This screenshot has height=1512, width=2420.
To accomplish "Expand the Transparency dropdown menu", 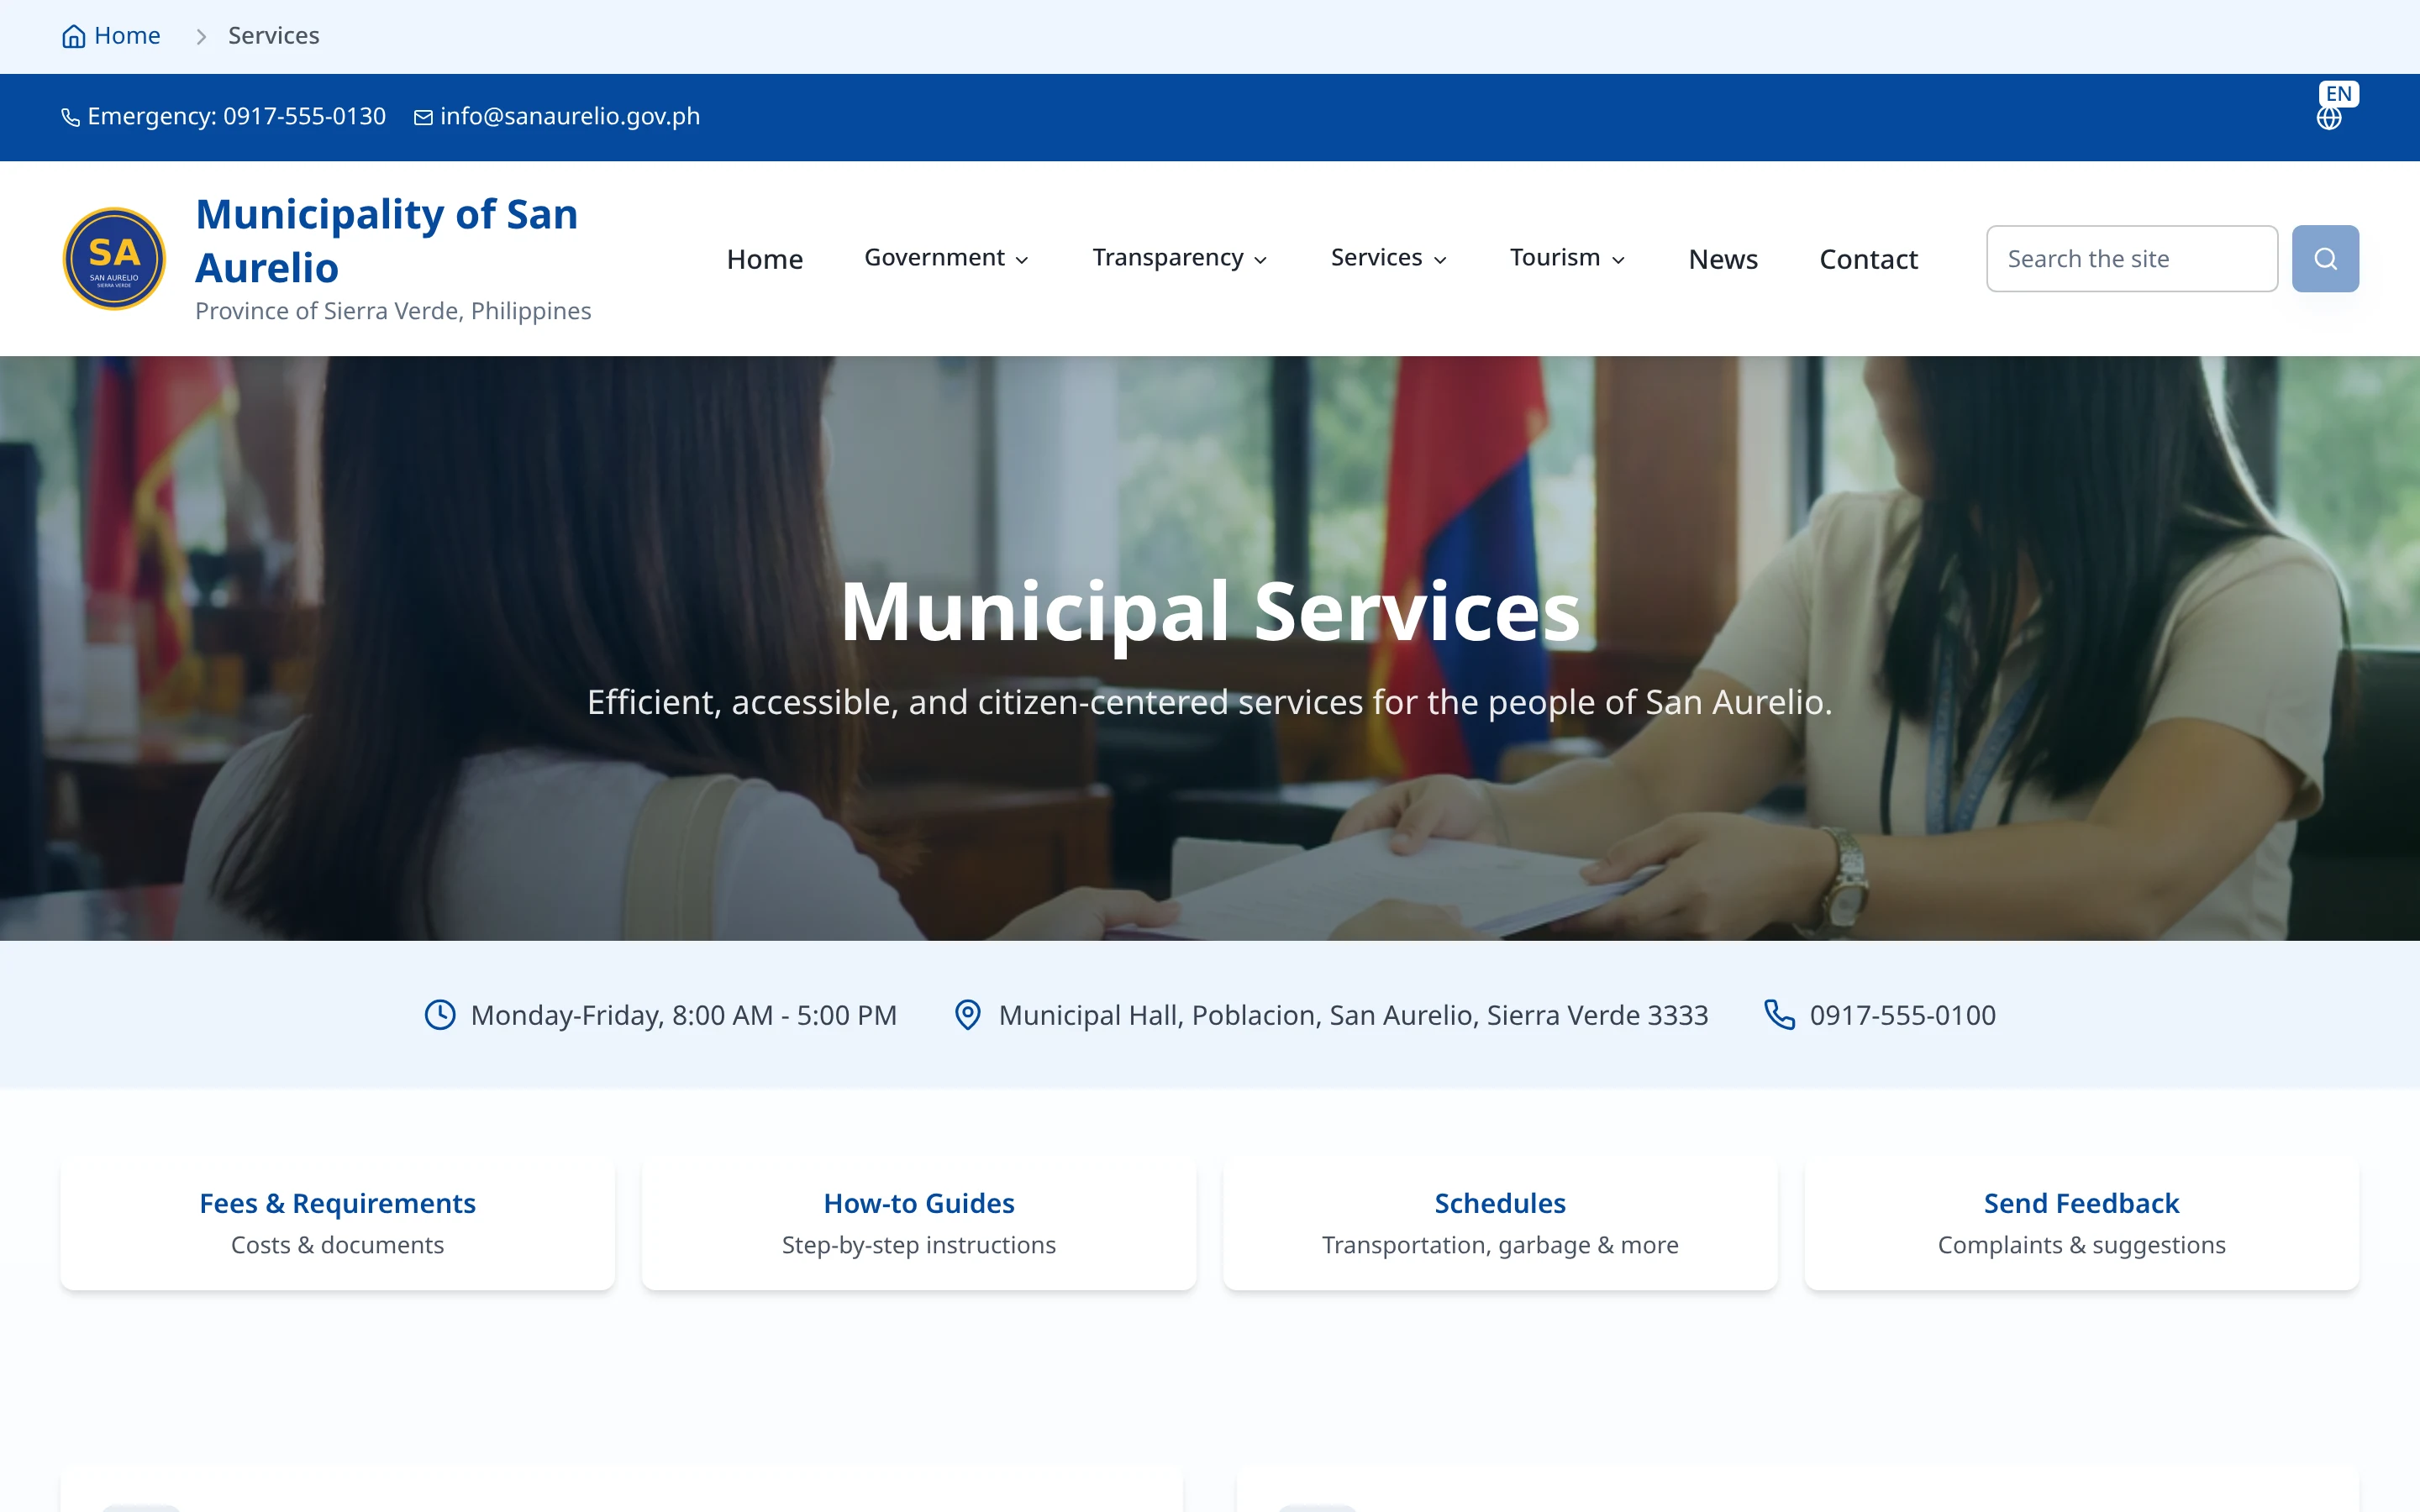I will click(1180, 258).
